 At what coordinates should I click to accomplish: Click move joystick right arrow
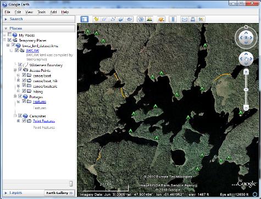pyautogui.click(x=251, y=59)
